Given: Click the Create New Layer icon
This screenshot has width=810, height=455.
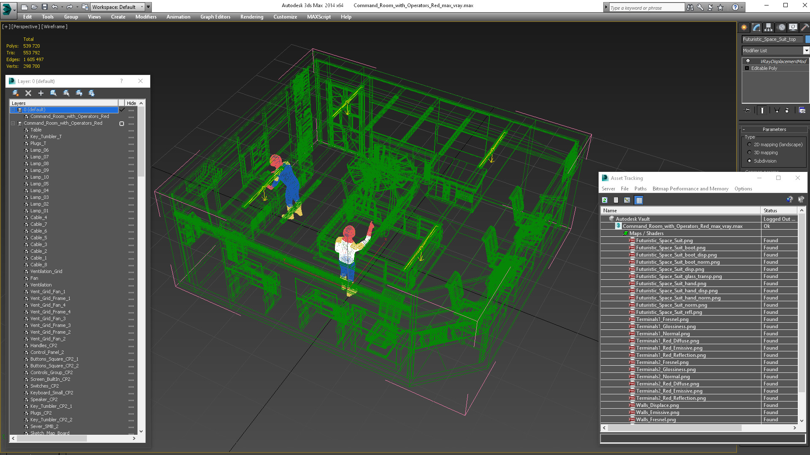Looking at the screenshot, I should (x=16, y=93).
